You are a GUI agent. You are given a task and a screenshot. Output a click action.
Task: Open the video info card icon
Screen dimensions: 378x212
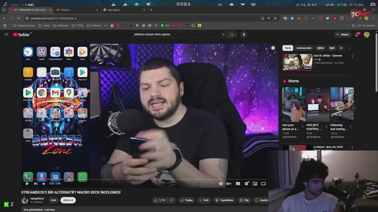273,48
